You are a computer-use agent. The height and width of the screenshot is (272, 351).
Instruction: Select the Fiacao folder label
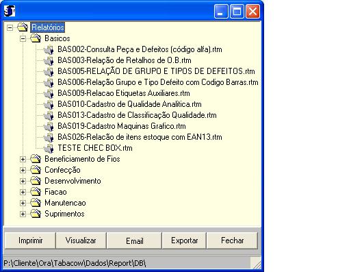[55, 192]
